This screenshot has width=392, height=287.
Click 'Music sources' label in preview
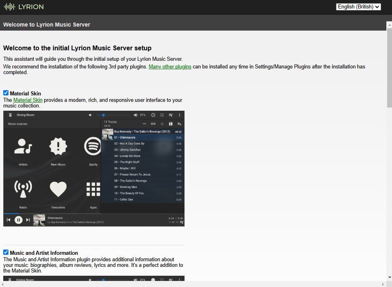point(17,124)
